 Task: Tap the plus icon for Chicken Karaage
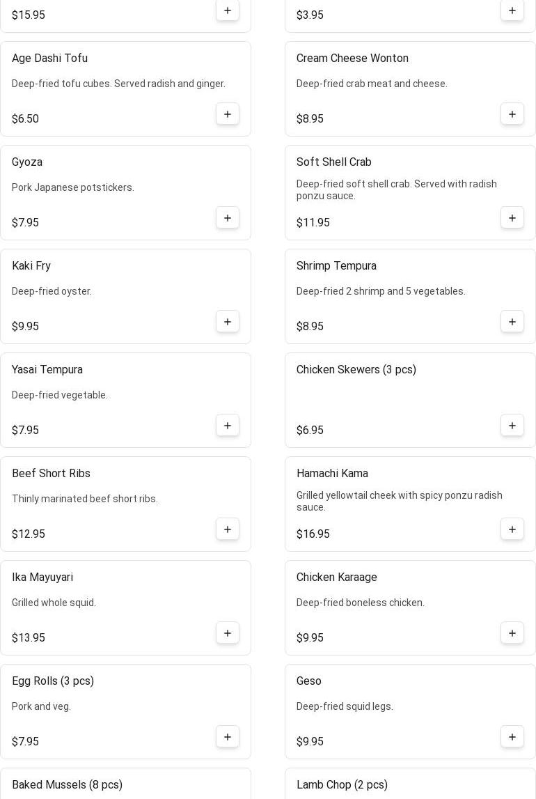[x=512, y=633]
